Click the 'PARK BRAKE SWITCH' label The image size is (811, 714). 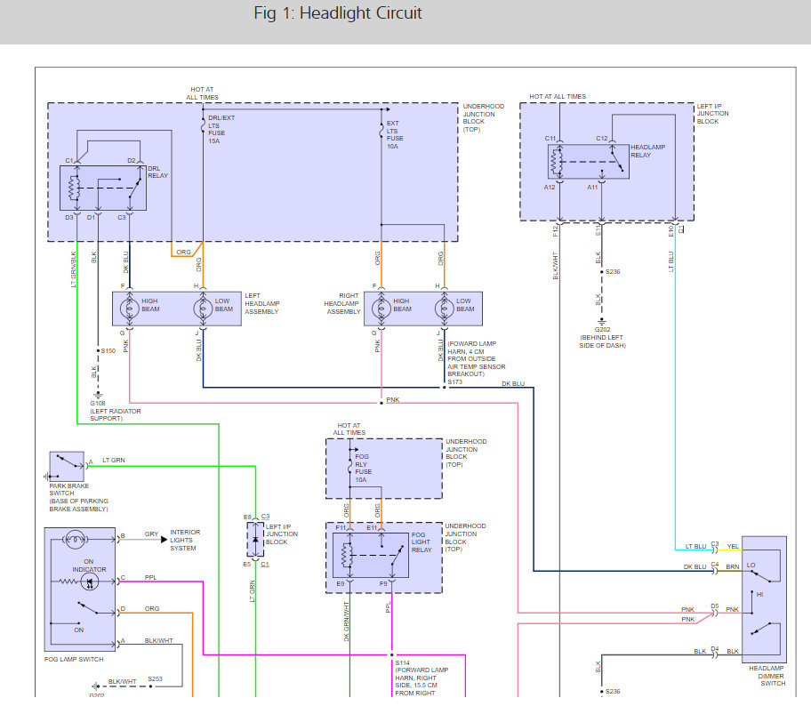(x=68, y=490)
